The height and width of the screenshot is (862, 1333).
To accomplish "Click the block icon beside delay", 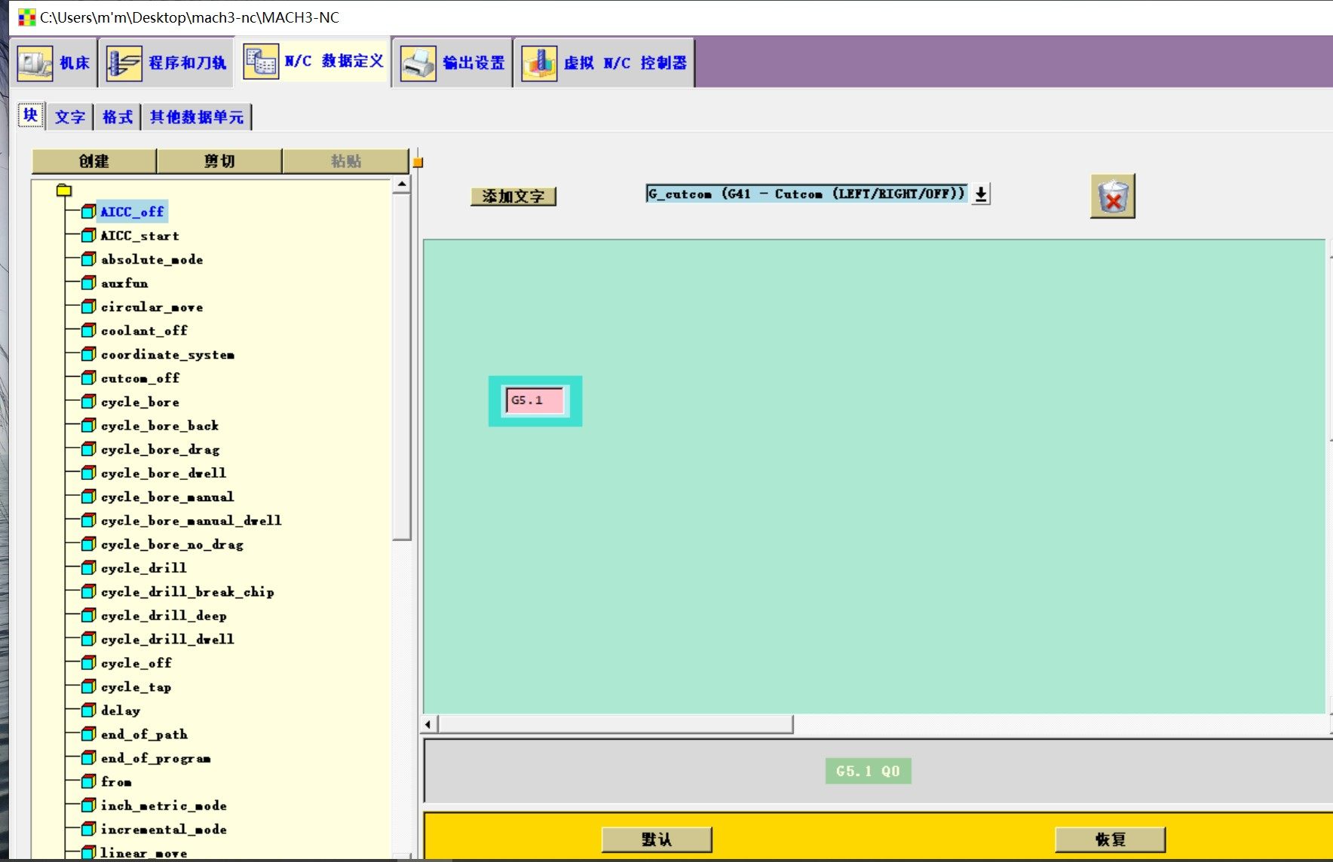I will pyautogui.click(x=88, y=710).
